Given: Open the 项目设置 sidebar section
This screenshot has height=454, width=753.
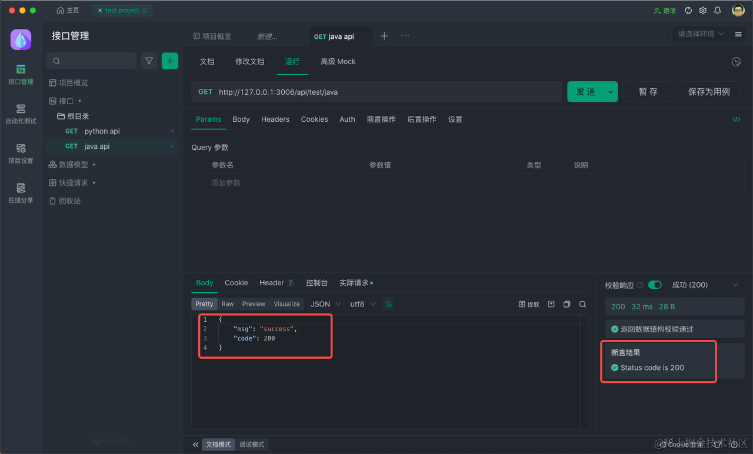Looking at the screenshot, I should [21, 154].
